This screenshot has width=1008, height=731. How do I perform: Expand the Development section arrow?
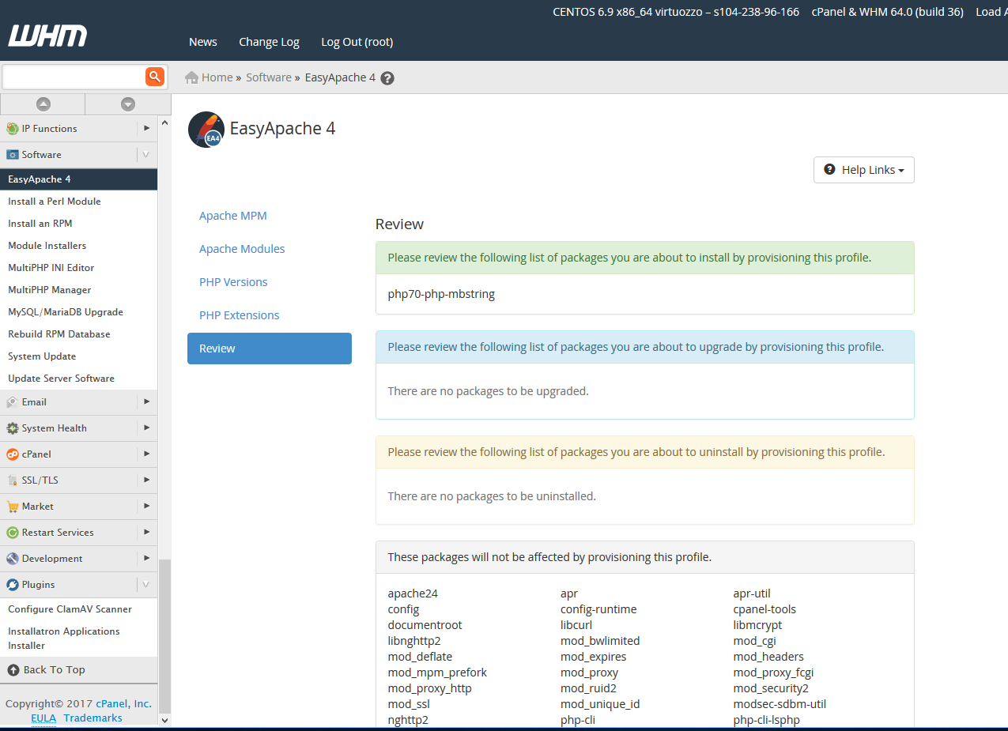click(146, 558)
